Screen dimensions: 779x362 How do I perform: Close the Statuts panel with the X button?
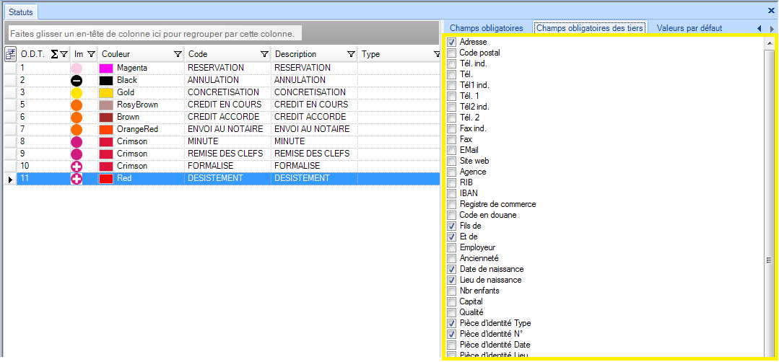770,11
